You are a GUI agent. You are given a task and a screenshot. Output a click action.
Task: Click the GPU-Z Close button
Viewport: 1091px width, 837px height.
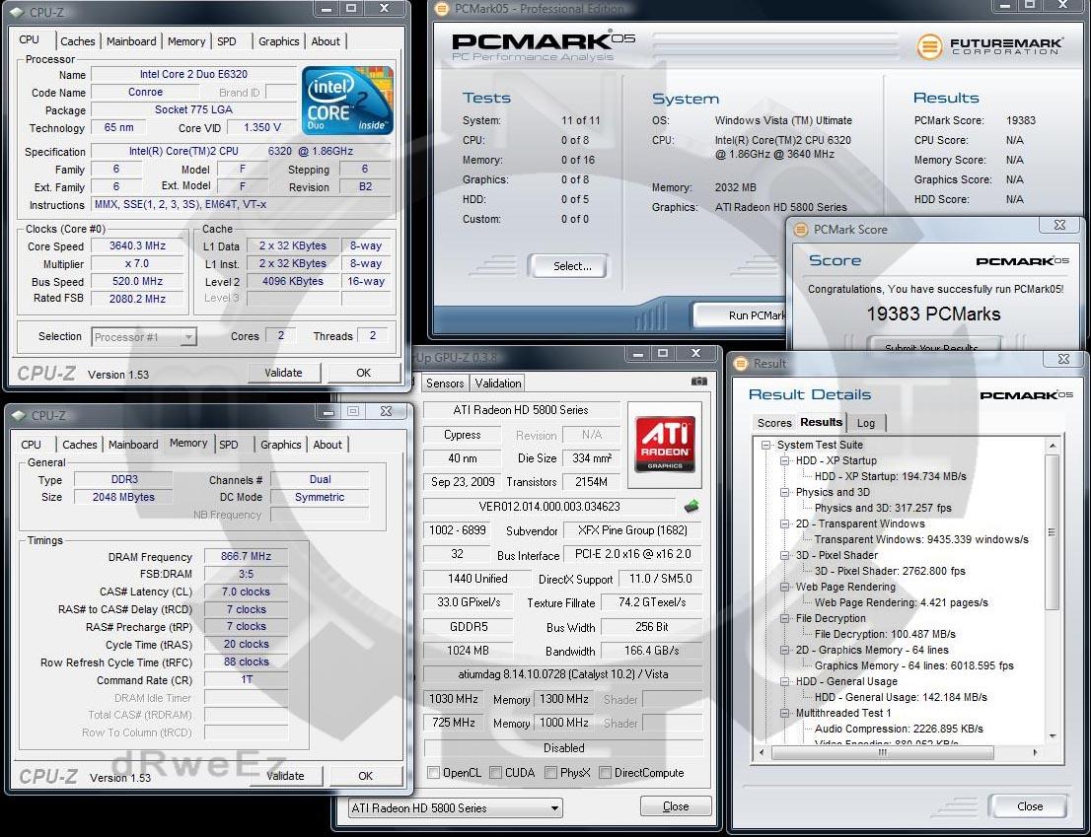click(x=676, y=806)
